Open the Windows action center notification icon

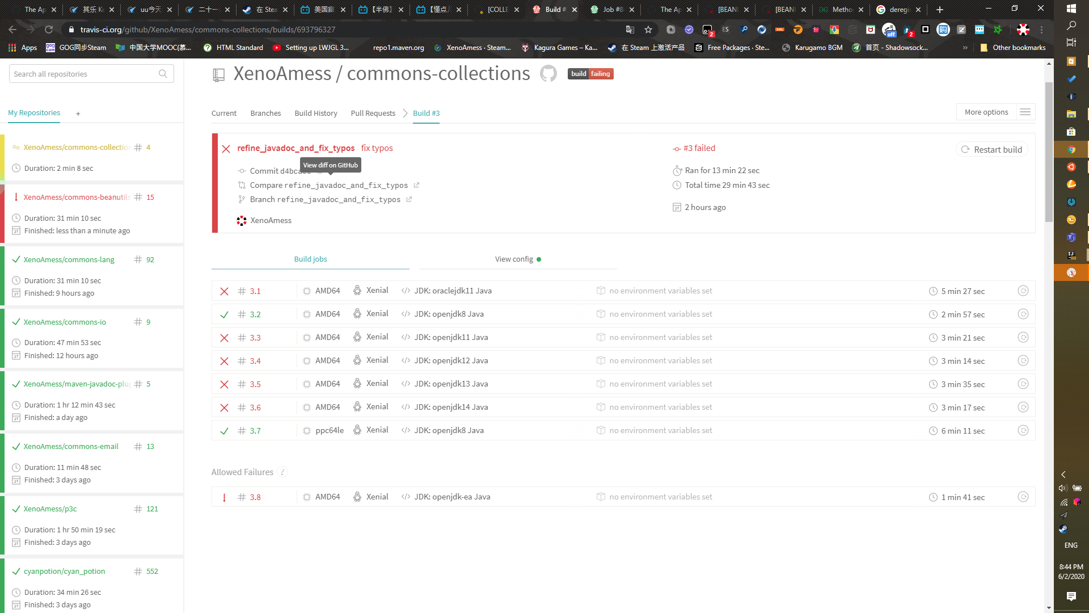click(x=1071, y=596)
